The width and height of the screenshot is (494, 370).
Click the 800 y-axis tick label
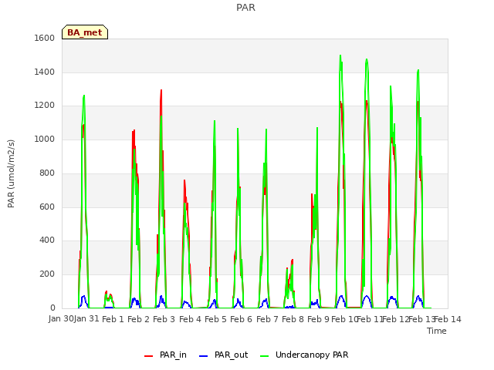coord(47,173)
